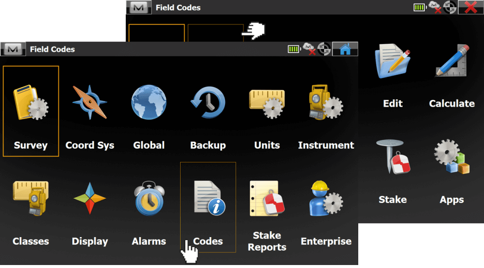The image size is (484, 268).
Task: Click the 'Stake Reports' label
Action: 267,241
